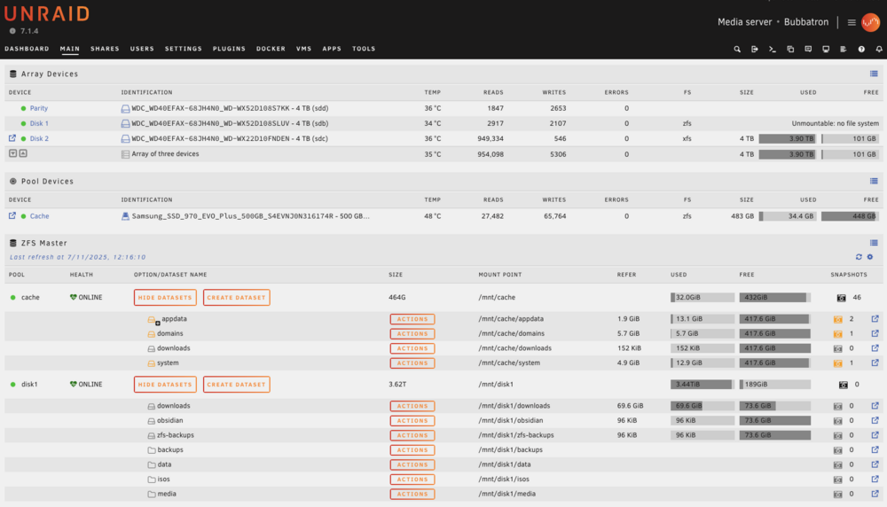This screenshot has height=507, width=887.
Task: Switch to the Docker tab
Action: [x=271, y=49]
